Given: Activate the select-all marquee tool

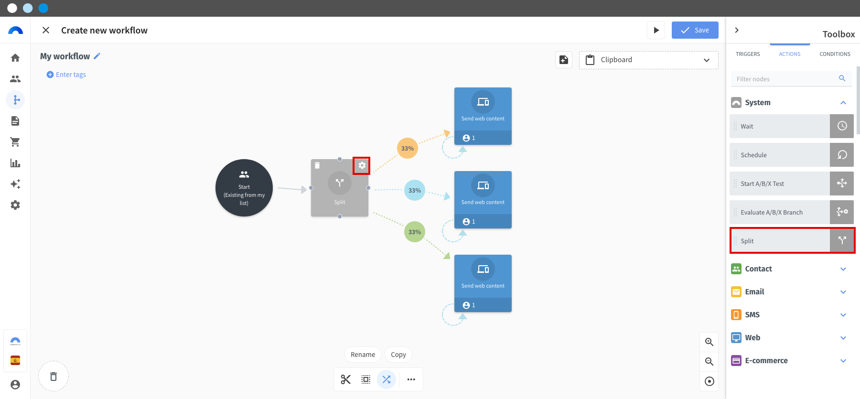Looking at the screenshot, I should pyautogui.click(x=366, y=379).
